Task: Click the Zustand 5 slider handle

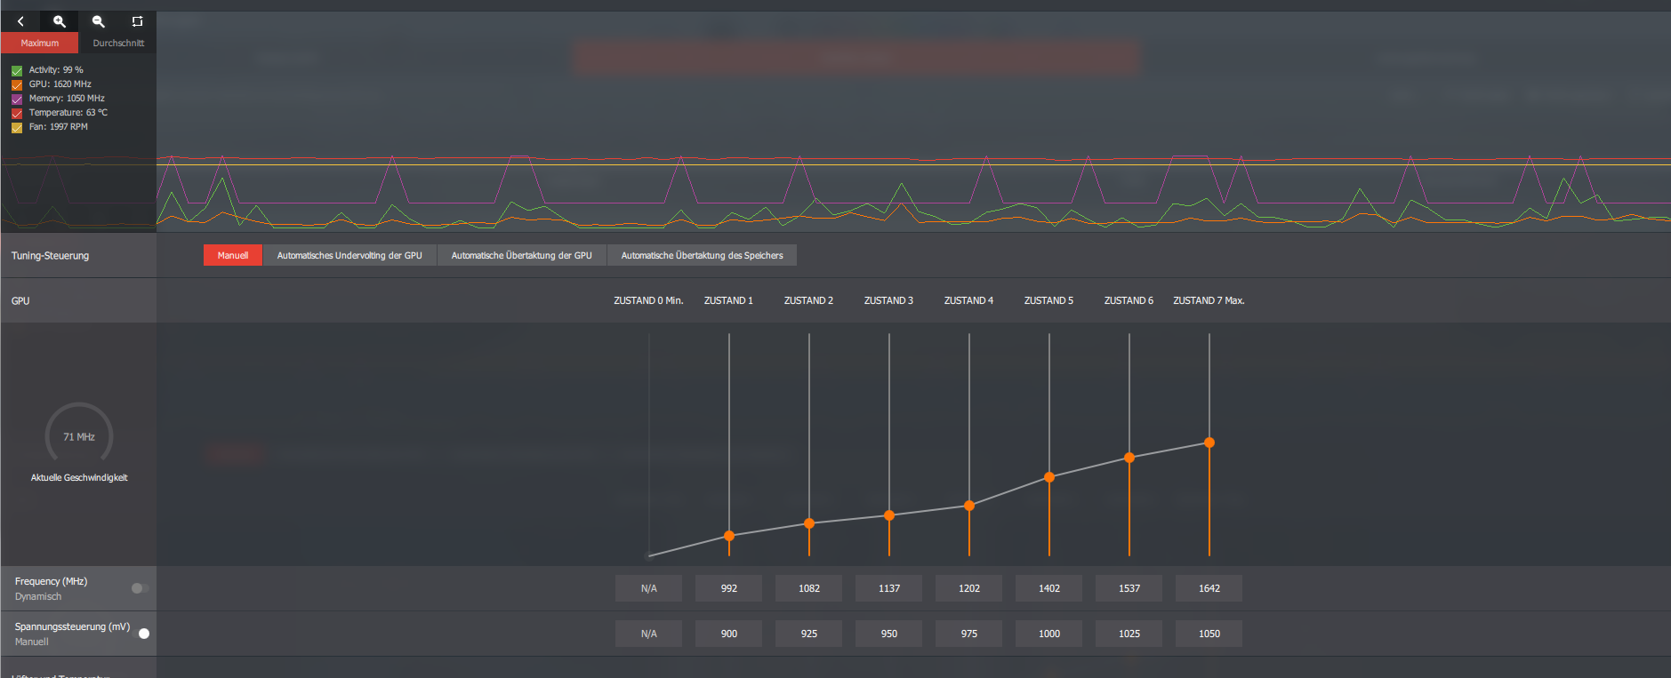Action: [x=1049, y=477]
